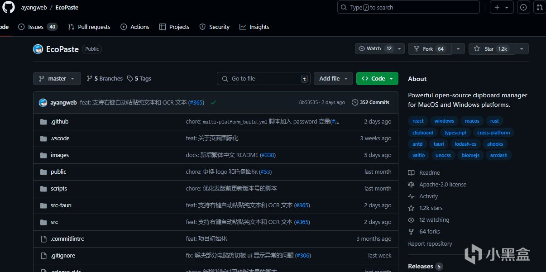The height and width of the screenshot is (272, 546).
Task: Open the issues circle icon in header
Action: coord(523,7)
